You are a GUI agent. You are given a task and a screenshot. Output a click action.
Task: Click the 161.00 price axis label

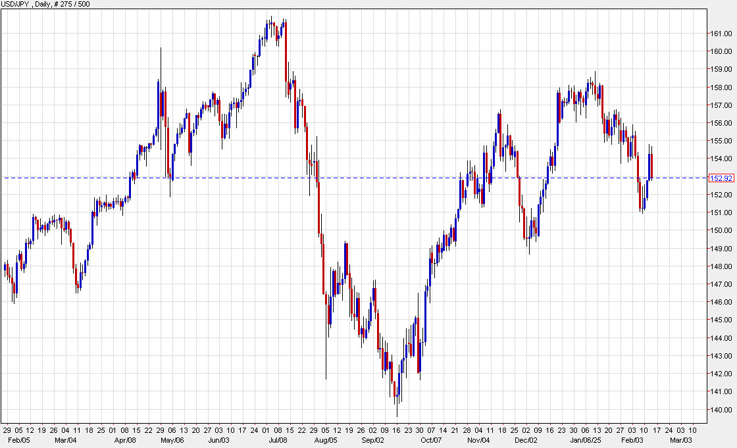click(x=721, y=33)
